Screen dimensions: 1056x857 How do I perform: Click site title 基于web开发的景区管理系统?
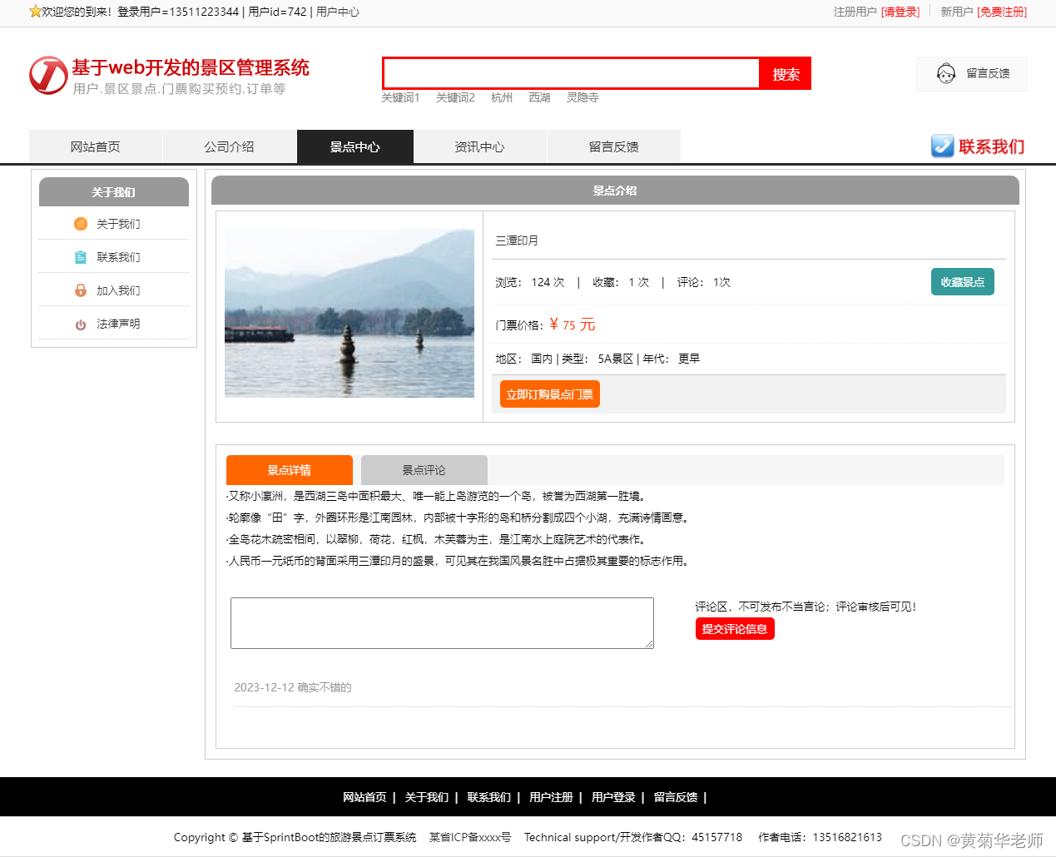pyautogui.click(x=191, y=67)
